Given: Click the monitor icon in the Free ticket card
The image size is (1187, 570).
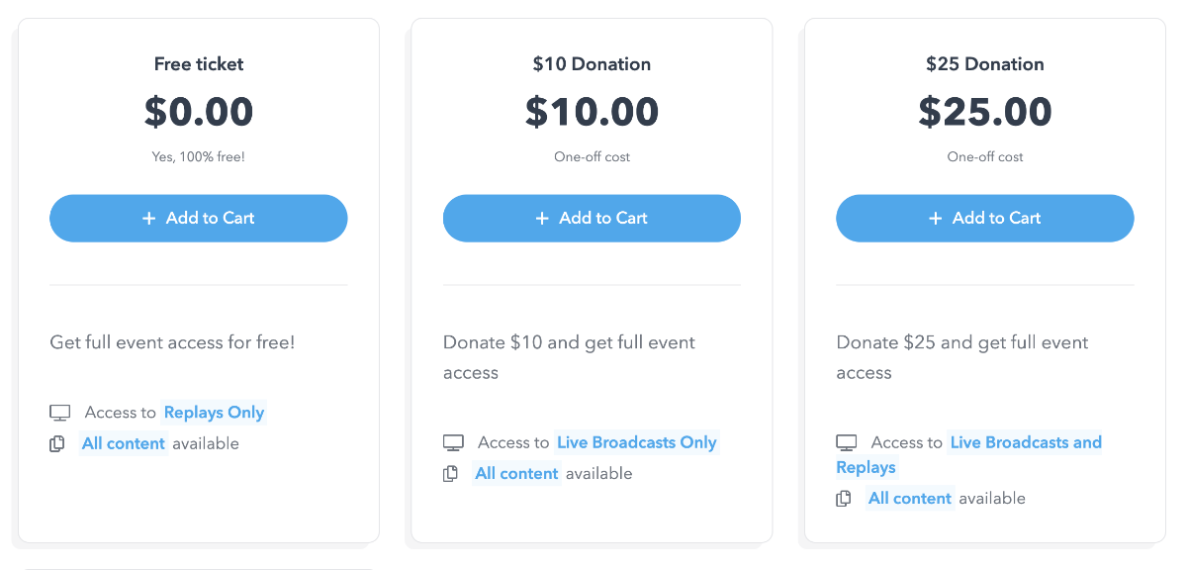Looking at the screenshot, I should point(60,413).
